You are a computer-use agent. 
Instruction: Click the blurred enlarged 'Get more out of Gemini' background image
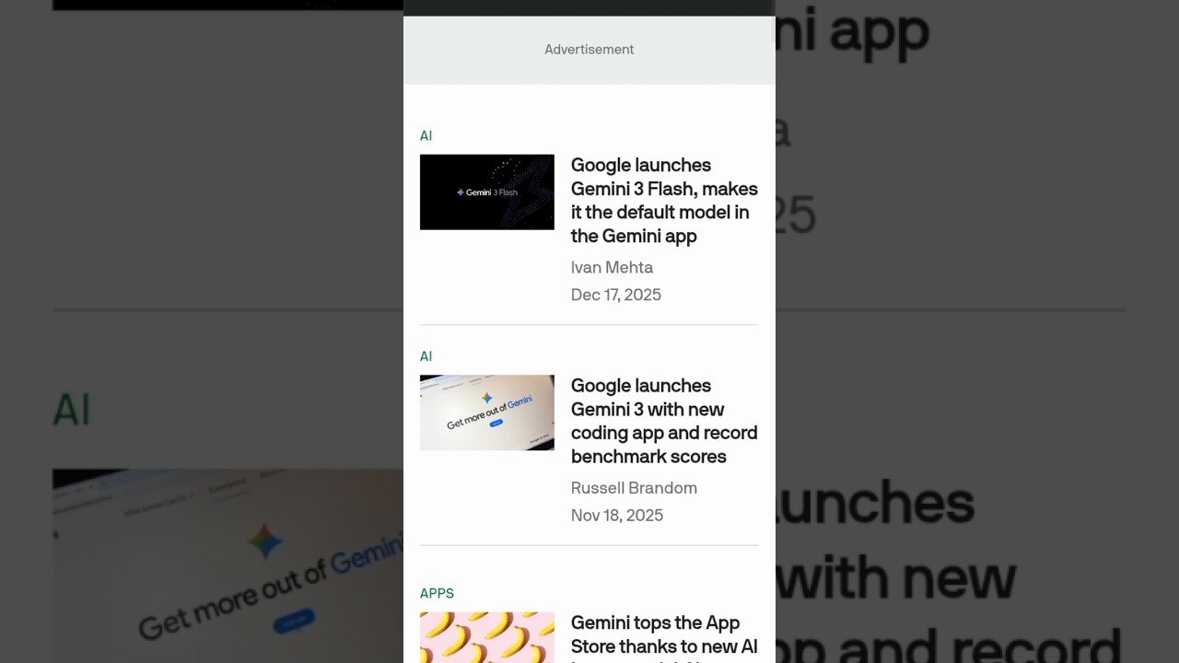tap(228, 565)
